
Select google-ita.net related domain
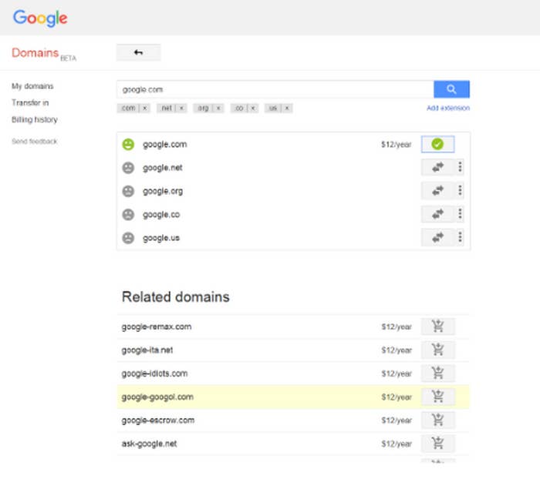pos(147,350)
